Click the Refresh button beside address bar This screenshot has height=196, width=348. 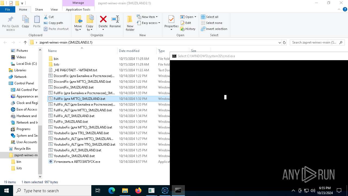(284, 42)
